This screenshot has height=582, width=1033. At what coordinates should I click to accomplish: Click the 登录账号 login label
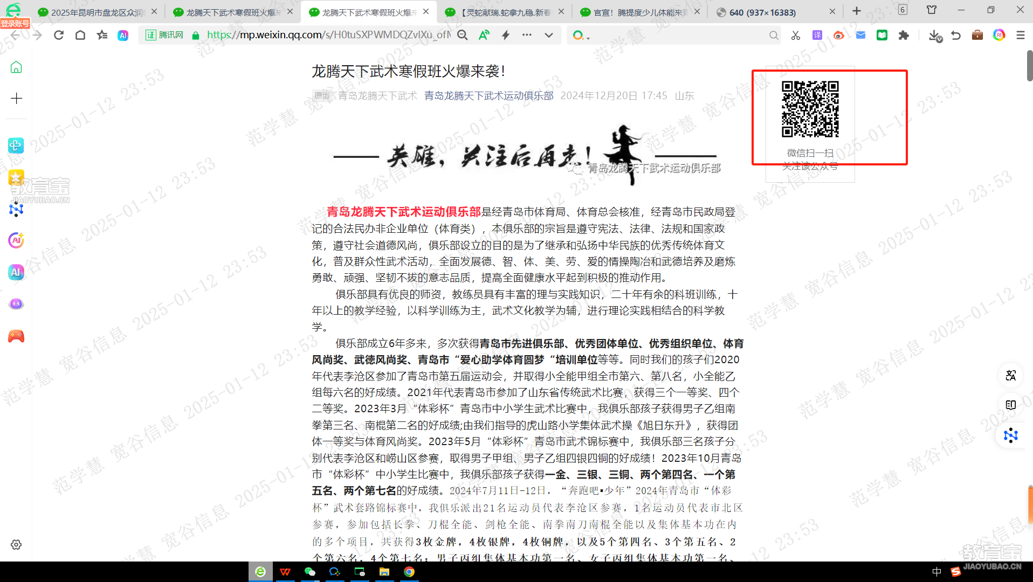[x=15, y=23]
